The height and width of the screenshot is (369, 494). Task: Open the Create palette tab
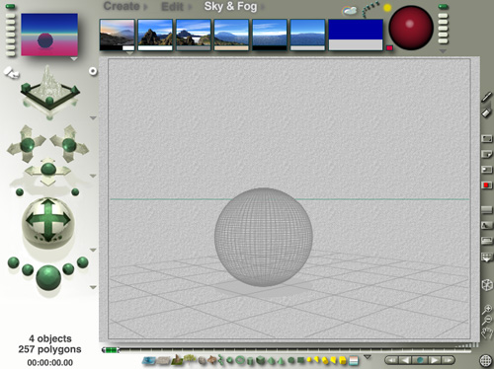pyautogui.click(x=122, y=6)
